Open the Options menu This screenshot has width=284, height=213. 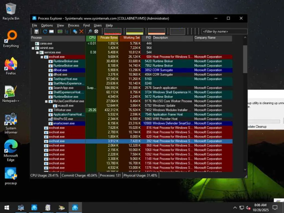(47, 25)
